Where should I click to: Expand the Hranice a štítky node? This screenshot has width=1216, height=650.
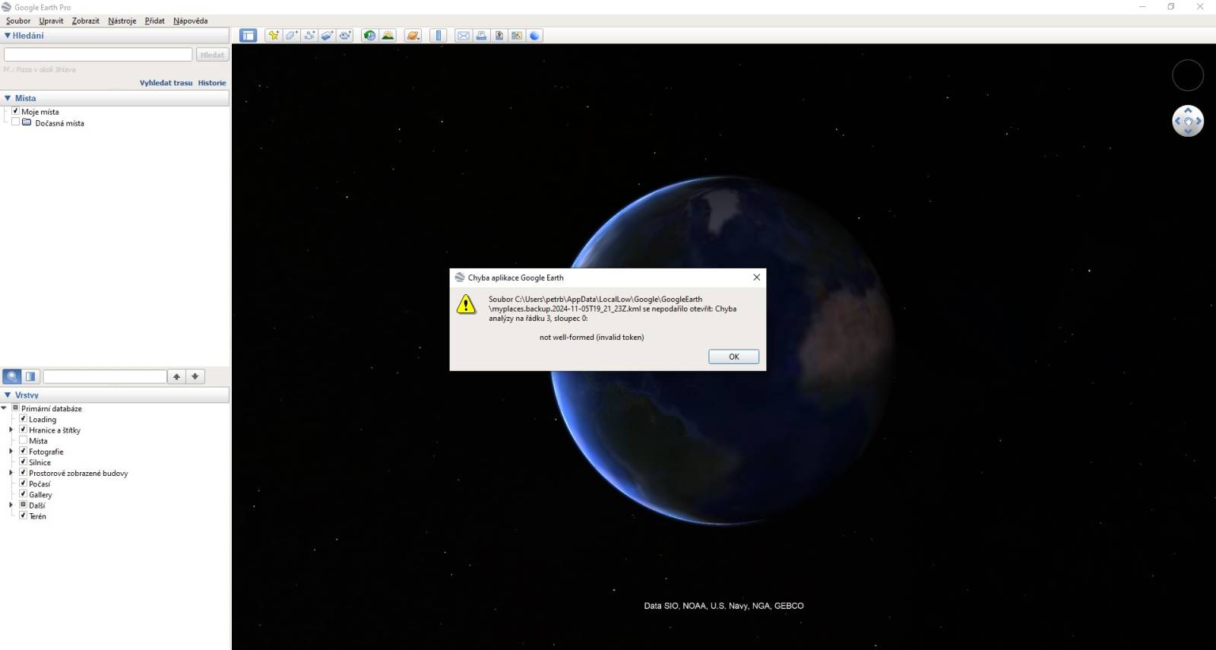11,430
